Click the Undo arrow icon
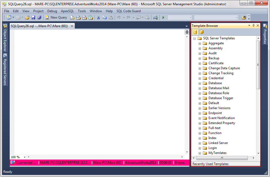This screenshot has height=177, width=270. 119,17
